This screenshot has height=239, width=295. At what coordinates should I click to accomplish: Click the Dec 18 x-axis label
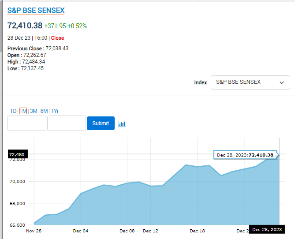(197, 231)
